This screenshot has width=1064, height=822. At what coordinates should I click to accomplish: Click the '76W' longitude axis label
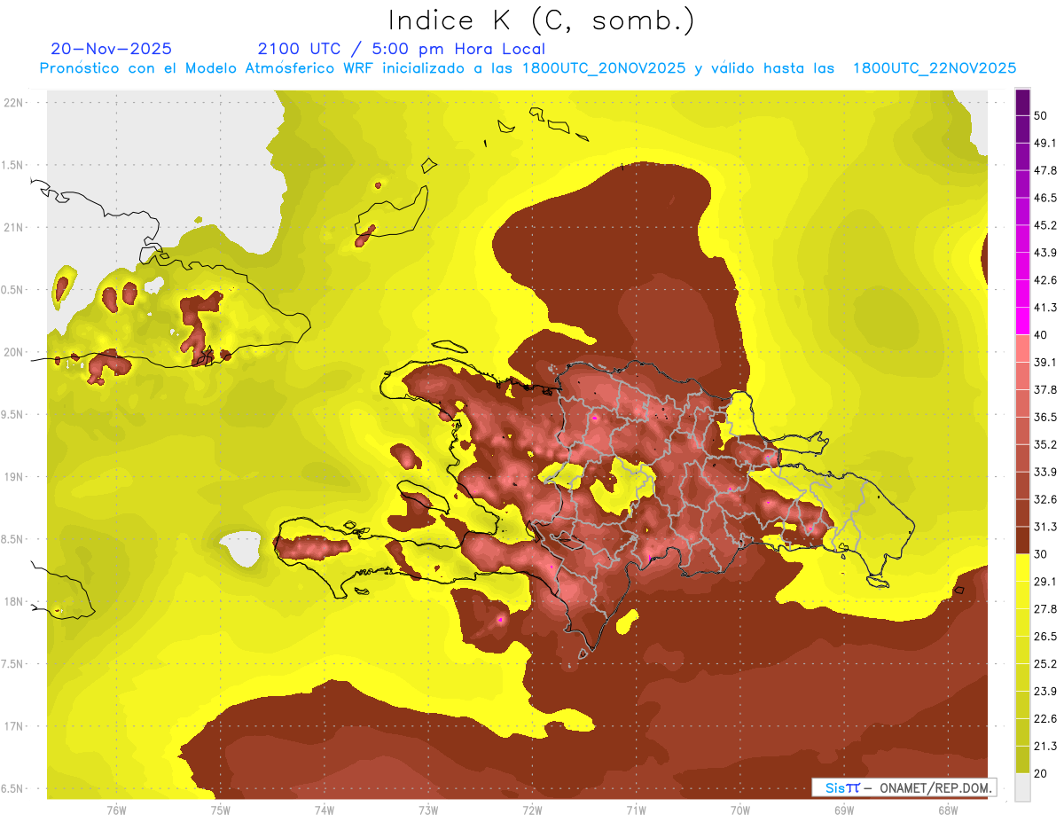point(116,810)
